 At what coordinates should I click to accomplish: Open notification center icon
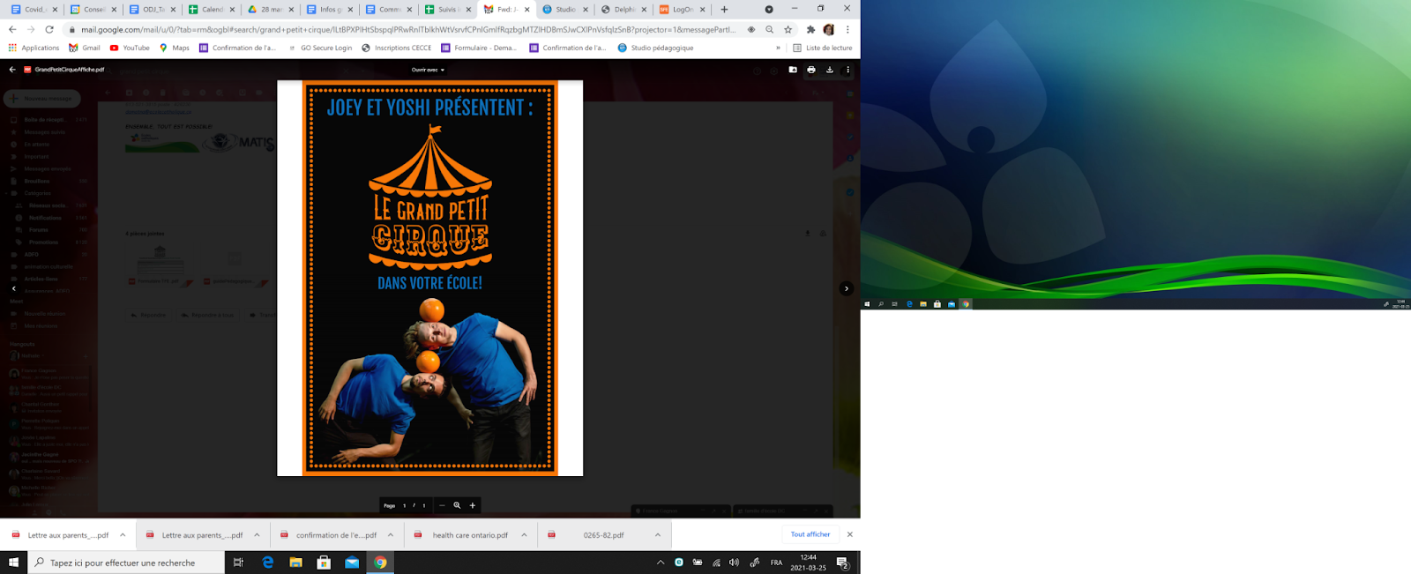pos(843,563)
